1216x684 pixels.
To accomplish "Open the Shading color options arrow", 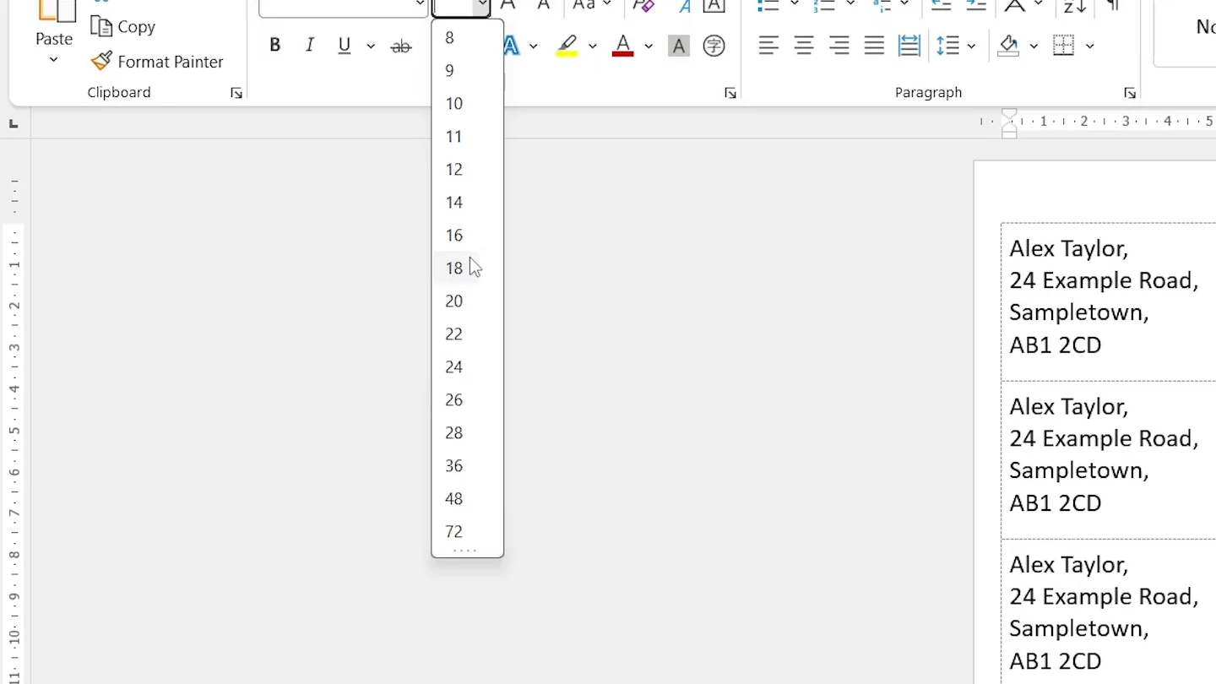I will 1033,46.
